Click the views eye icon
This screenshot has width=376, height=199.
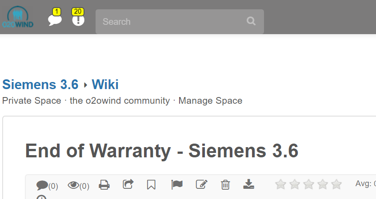[x=73, y=185]
